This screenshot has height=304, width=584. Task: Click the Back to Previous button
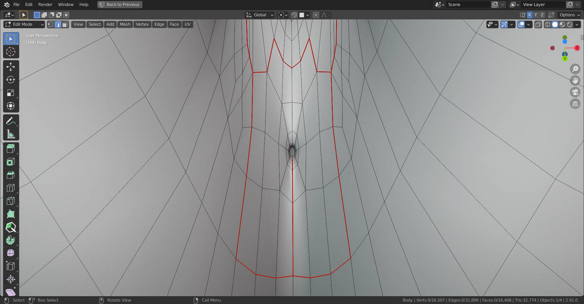tap(120, 4)
